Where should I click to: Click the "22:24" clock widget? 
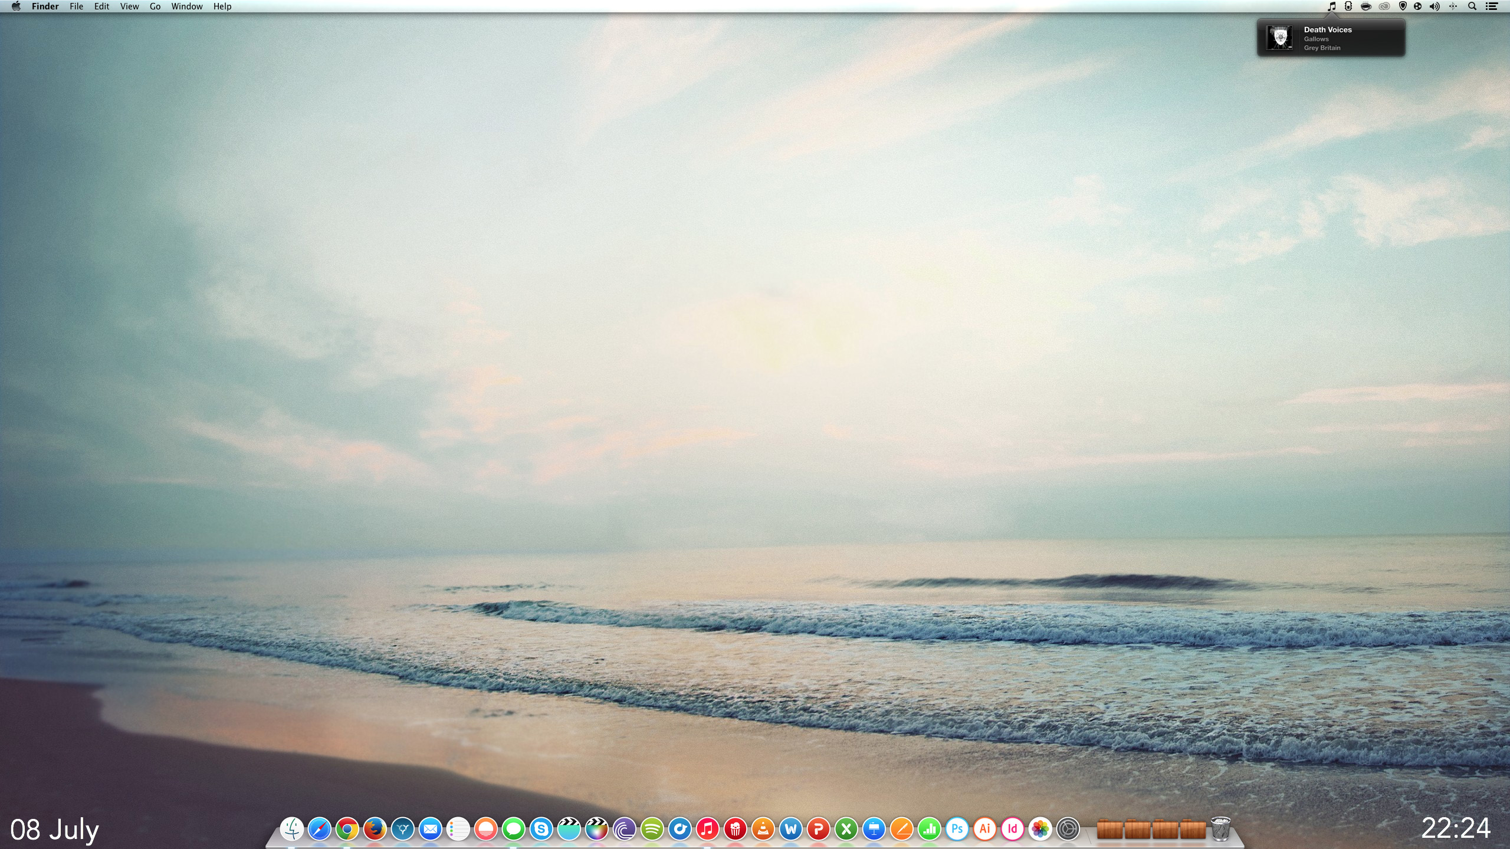click(1456, 828)
